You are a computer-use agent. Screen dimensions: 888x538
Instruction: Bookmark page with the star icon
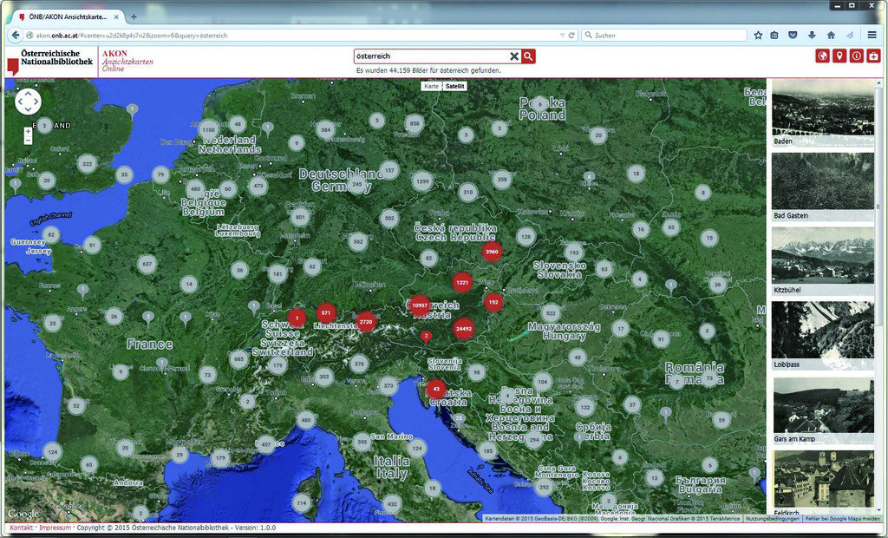pyautogui.click(x=758, y=36)
